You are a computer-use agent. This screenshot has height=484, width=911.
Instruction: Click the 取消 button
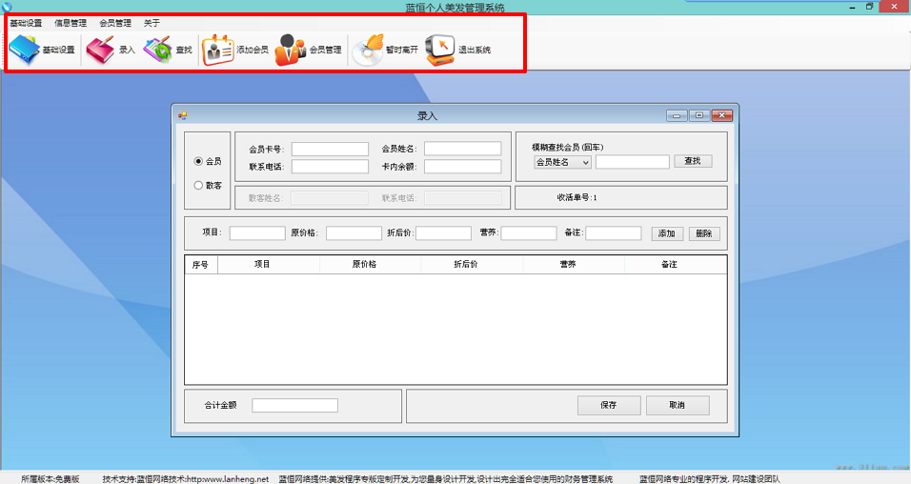tap(678, 405)
